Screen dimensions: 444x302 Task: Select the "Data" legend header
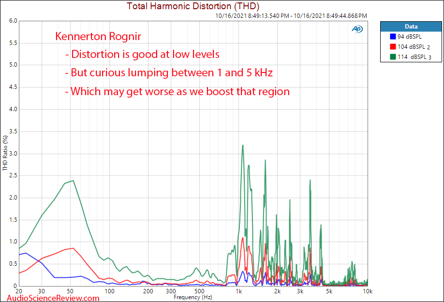(411, 27)
